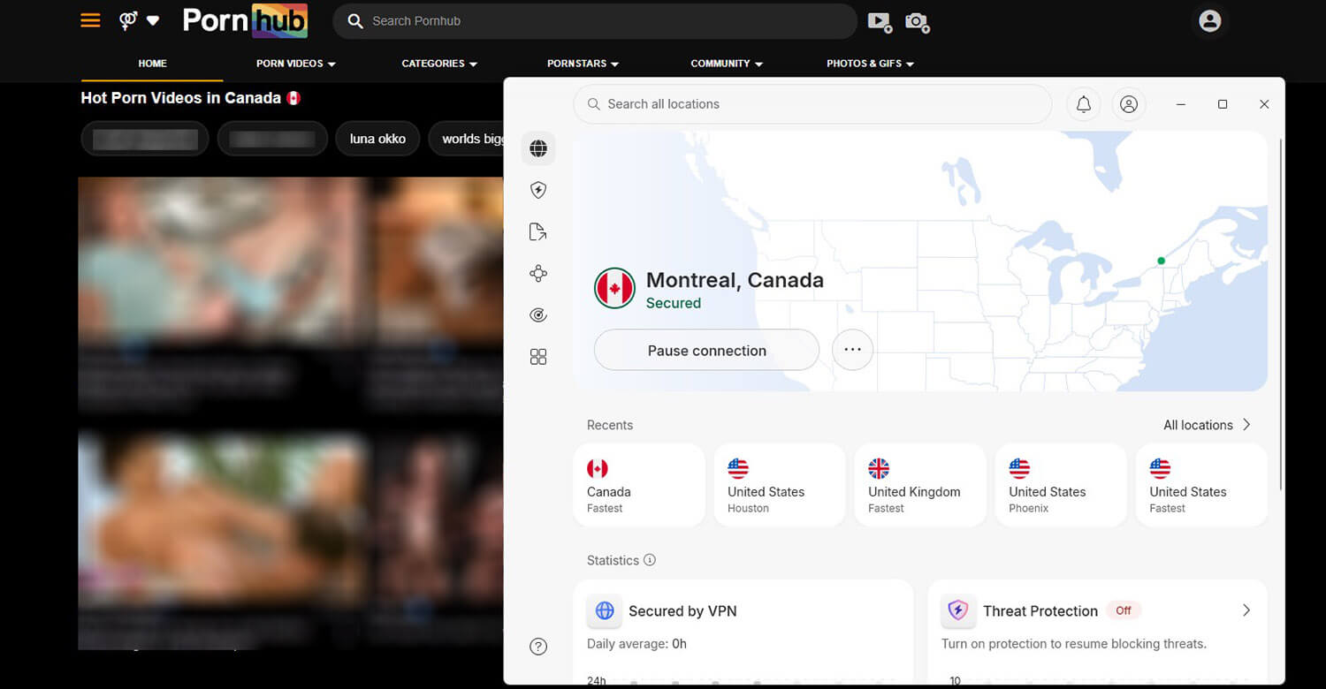Click the magnifier icon in the site search bar
The height and width of the screenshot is (689, 1326).
click(355, 21)
